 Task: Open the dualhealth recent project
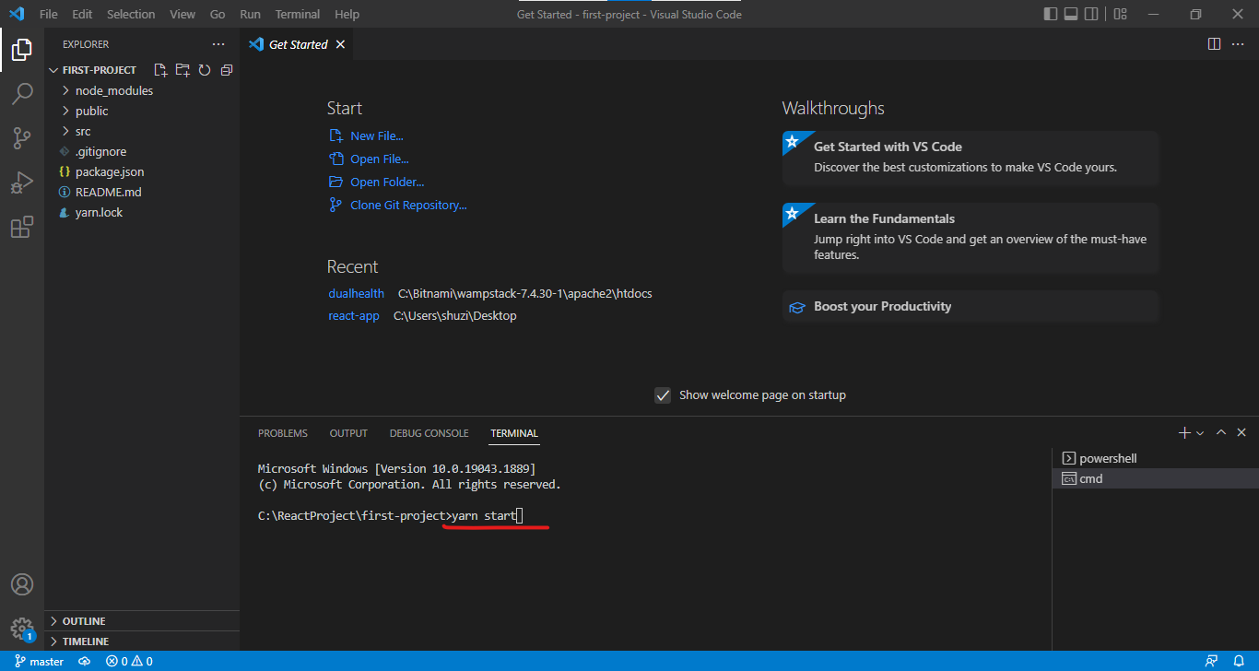point(356,293)
